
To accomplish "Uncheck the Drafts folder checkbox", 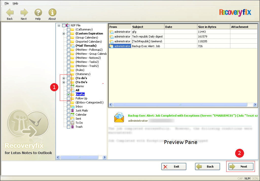I will 68,94.
